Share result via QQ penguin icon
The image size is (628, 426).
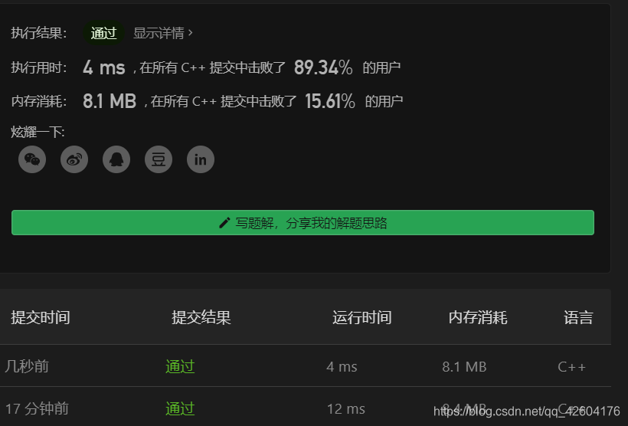pyautogui.click(x=116, y=159)
